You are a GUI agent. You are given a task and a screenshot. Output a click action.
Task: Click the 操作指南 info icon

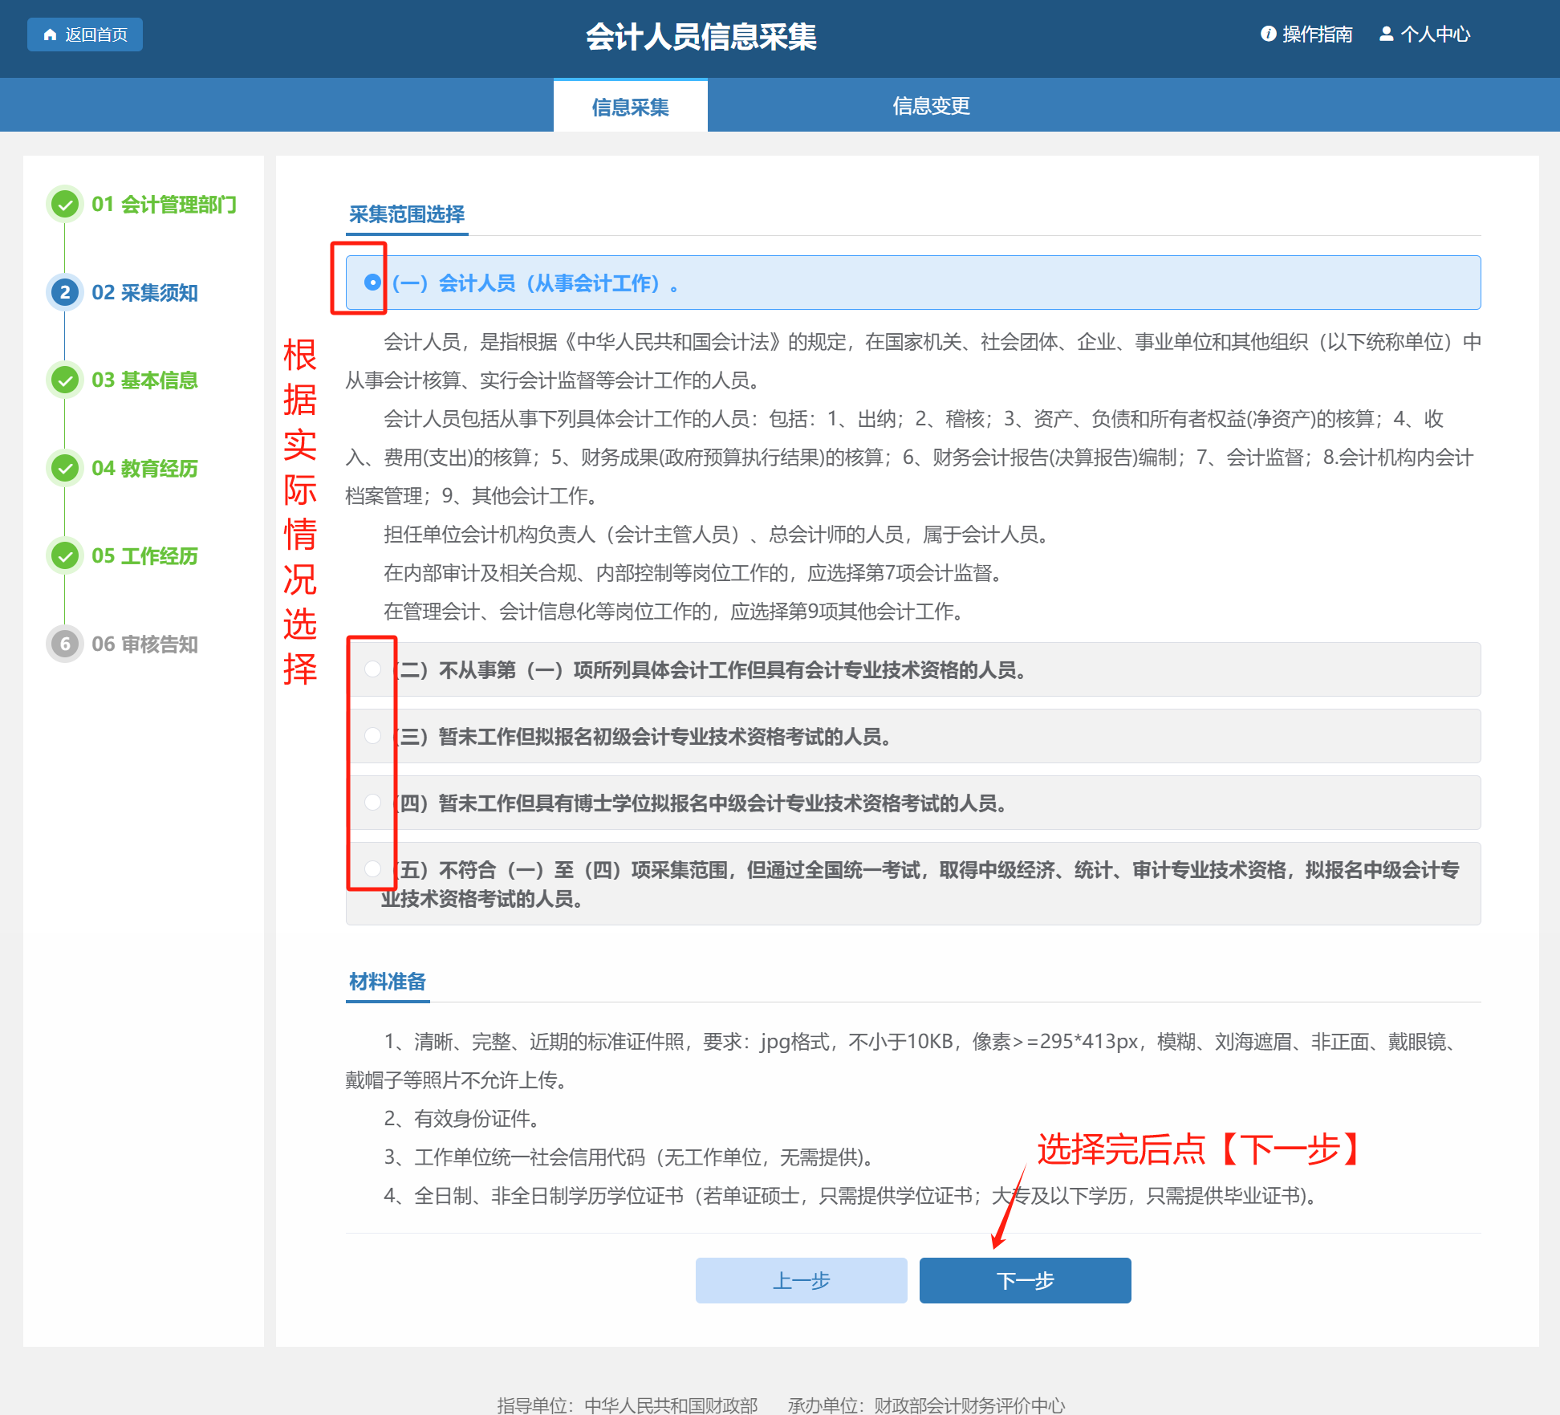point(1268,34)
